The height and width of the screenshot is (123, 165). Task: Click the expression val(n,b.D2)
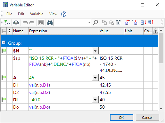click(x=39, y=92)
